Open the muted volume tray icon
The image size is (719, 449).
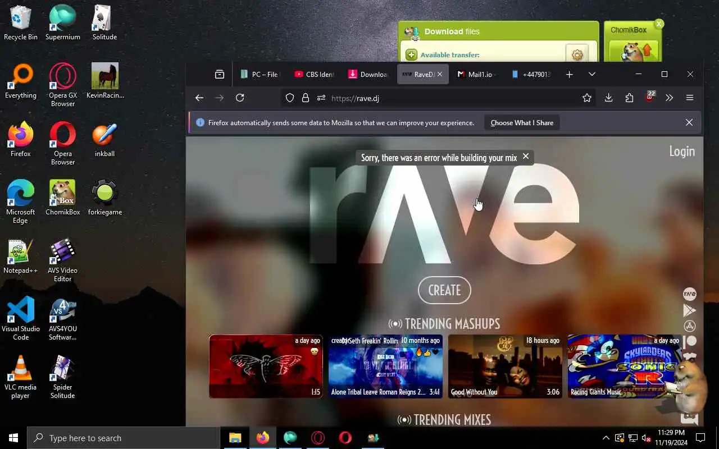(647, 438)
